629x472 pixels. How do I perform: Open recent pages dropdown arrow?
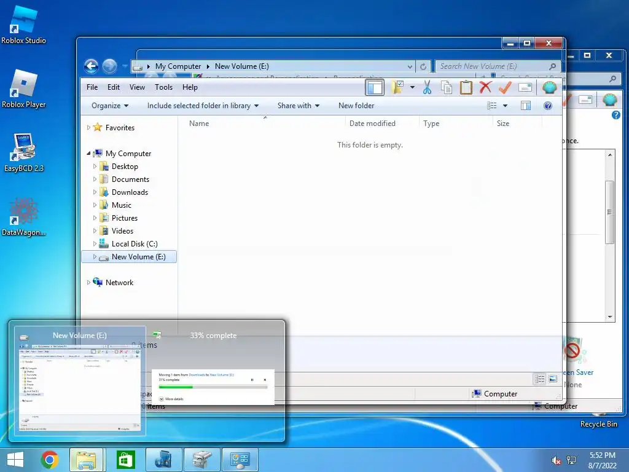[x=125, y=66]
